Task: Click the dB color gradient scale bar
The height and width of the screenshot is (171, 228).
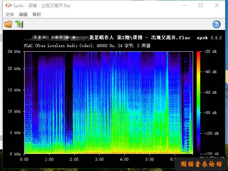Action: click(x=198, y=103)
